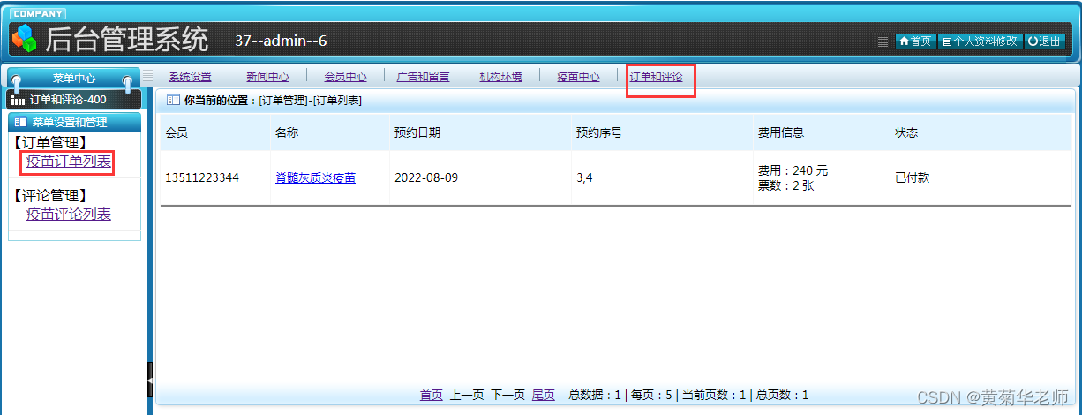Click the grid icon beside 订单和评论-400

(19, 101)
